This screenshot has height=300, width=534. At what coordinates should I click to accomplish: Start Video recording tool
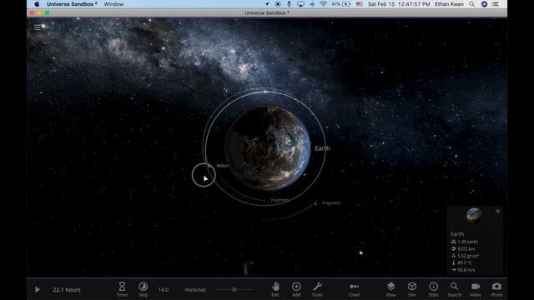[x=476, y=289]
